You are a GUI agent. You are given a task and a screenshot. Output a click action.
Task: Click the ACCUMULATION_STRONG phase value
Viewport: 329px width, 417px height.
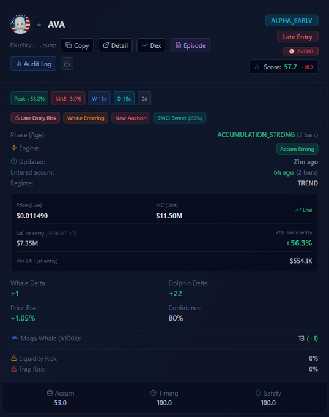point(256,135)
